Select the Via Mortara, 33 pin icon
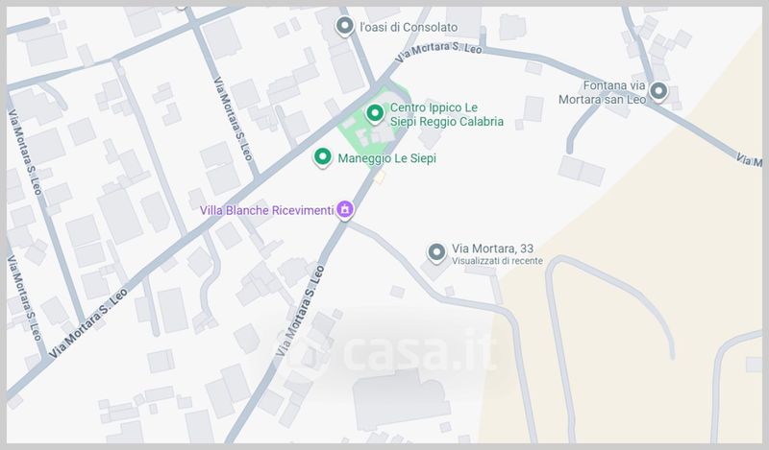769x450 pixels. pyautogui.click(x=436, y=253)
